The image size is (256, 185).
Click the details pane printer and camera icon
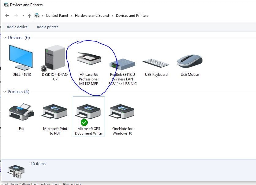click(16, 172)
